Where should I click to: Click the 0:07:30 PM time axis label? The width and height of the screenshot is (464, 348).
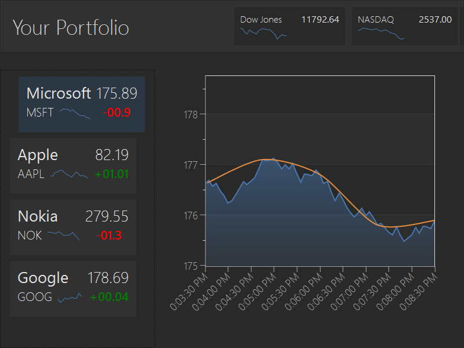tap(372, 292)
